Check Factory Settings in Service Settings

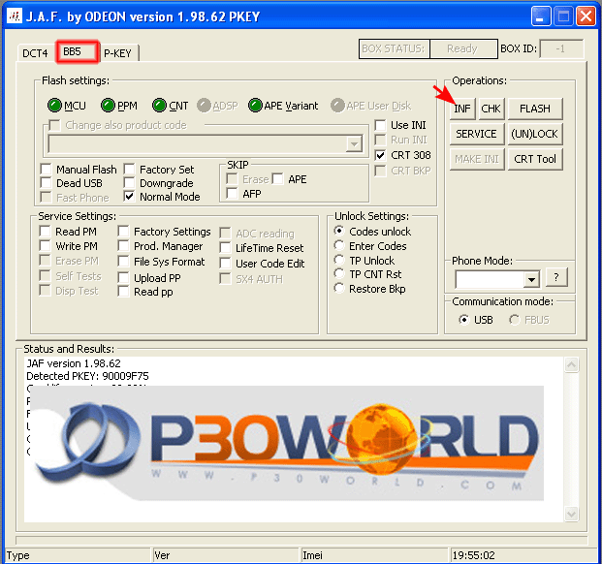123,232
